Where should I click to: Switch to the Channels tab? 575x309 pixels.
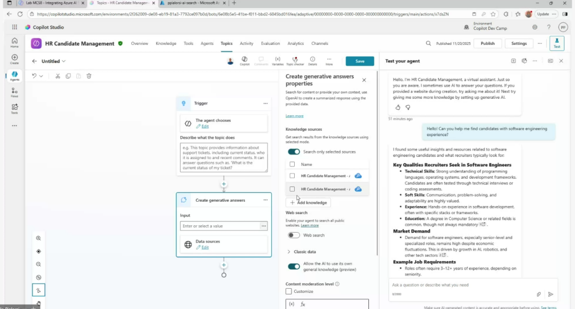point(320,43)
